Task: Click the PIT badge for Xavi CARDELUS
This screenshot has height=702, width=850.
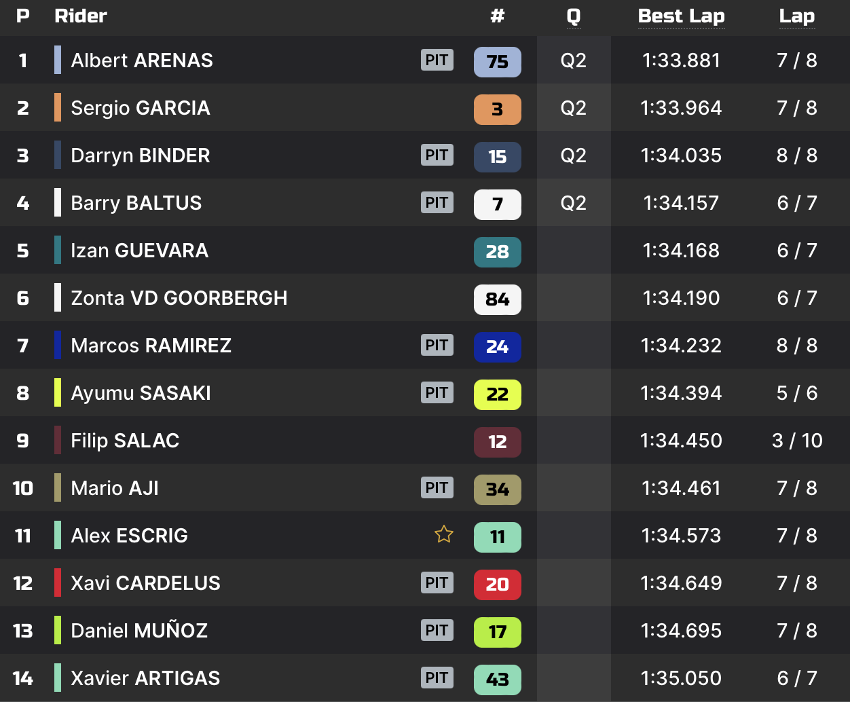Action: 437,583
